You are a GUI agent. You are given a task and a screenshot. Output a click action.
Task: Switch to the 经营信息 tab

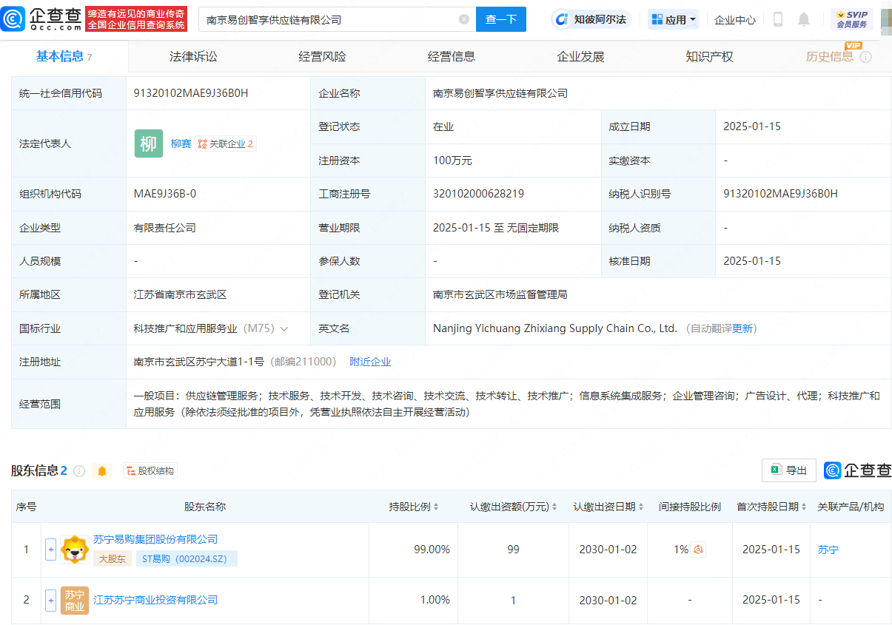[452, 56]
